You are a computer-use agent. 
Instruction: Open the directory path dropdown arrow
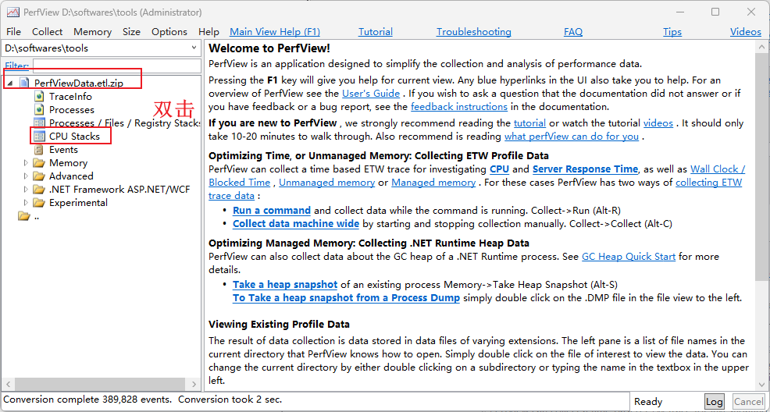point(194,48)
